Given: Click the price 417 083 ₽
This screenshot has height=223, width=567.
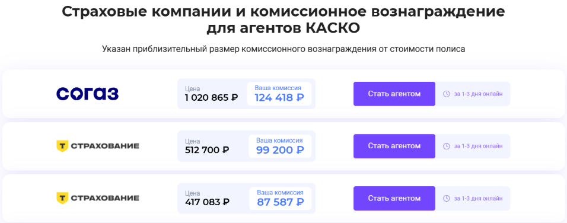Looking at the screenshot, I should [207, 202].
